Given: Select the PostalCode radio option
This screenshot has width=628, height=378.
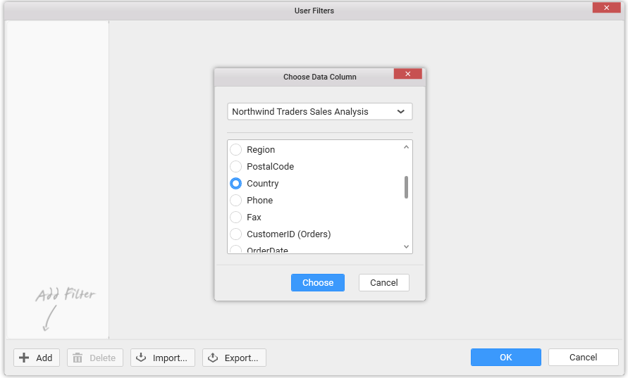Looking at the screenshot, I should pyautogui.click(x=236, y=167).
